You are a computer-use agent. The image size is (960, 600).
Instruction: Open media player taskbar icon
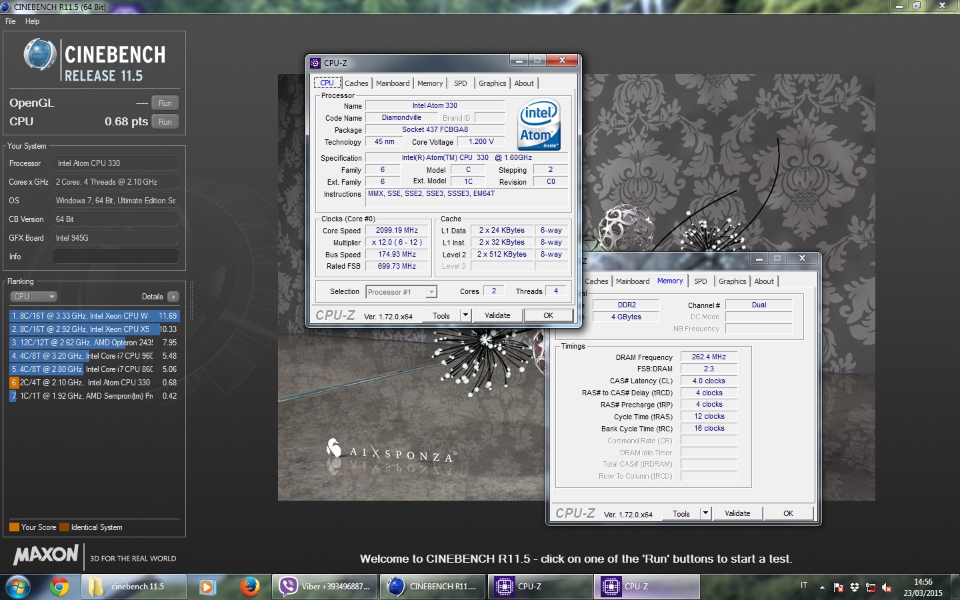pos(207,587)
